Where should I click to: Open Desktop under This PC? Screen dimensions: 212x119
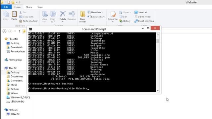13,72
